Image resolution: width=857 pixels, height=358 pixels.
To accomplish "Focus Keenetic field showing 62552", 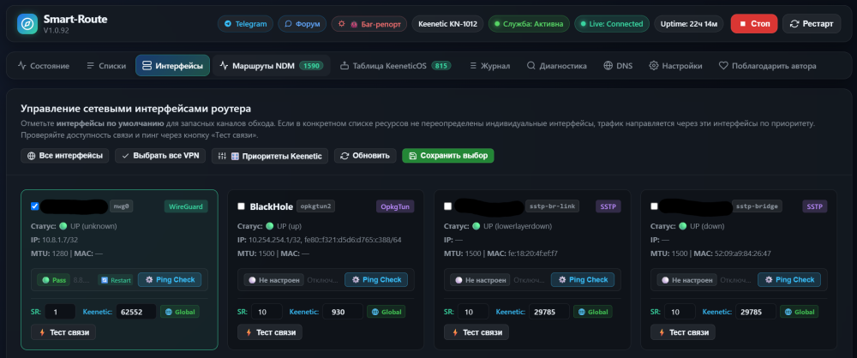I will click(136, 312).
